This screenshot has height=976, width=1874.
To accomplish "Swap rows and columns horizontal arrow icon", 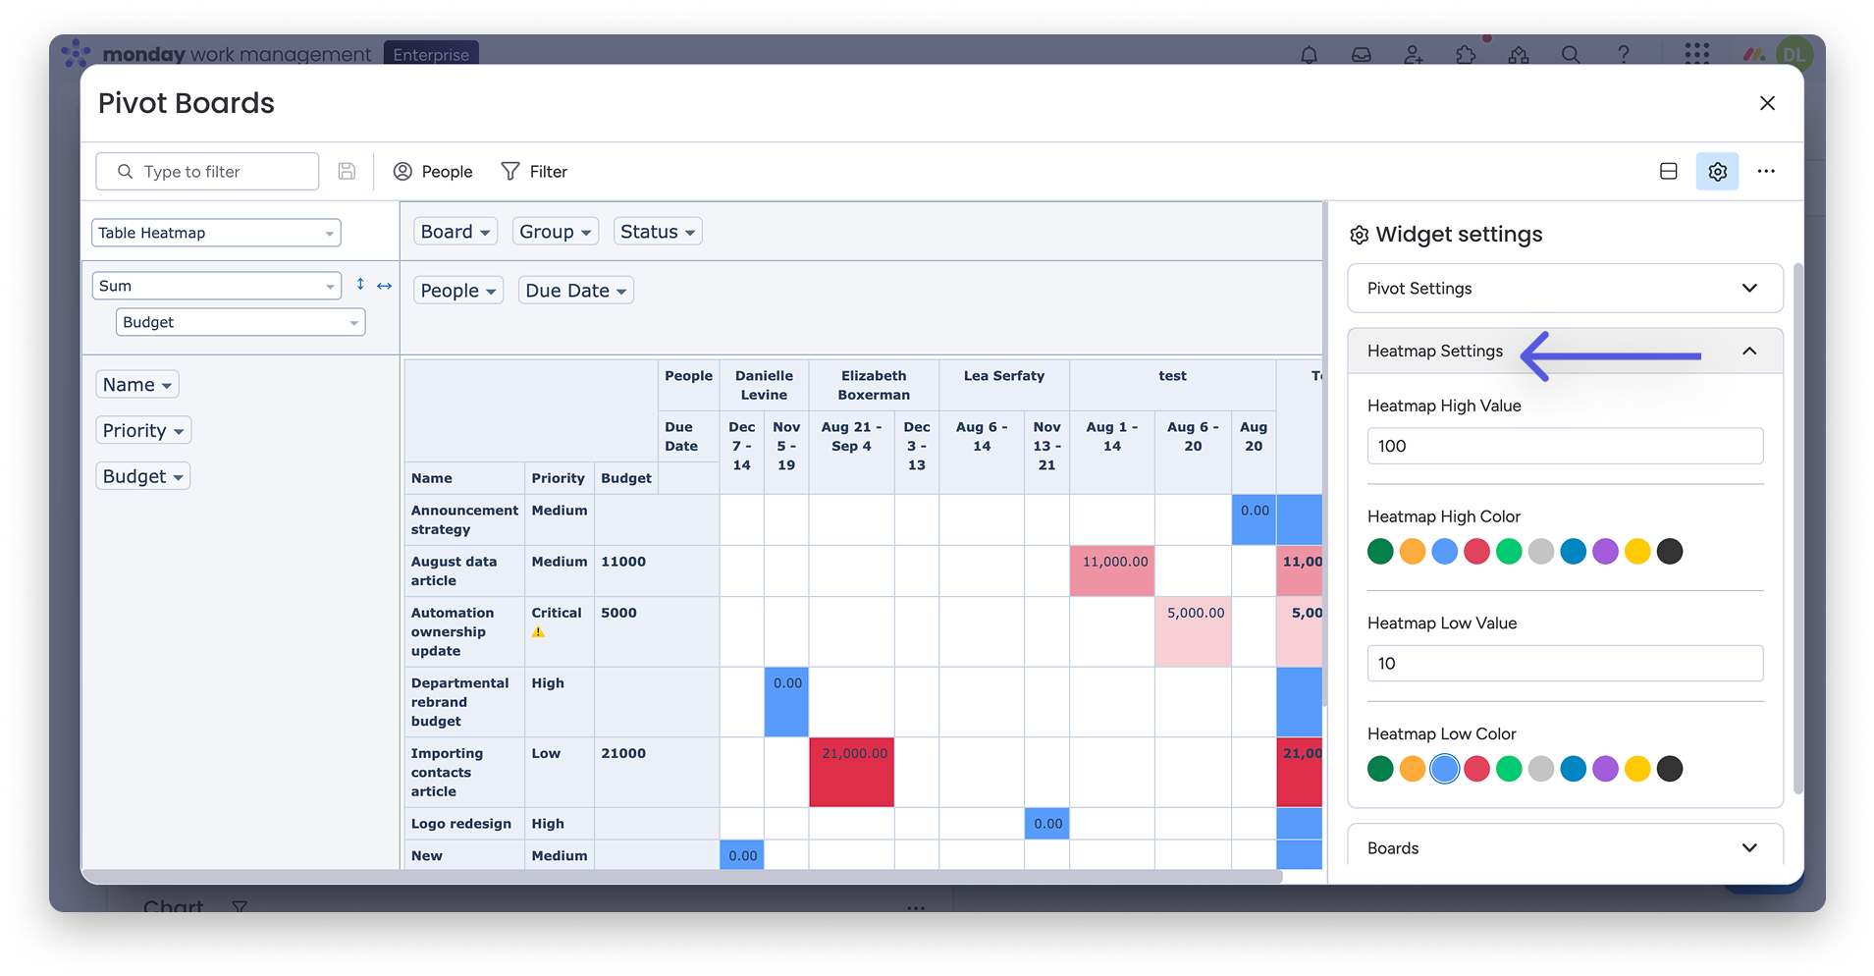I will coord(385,286).
